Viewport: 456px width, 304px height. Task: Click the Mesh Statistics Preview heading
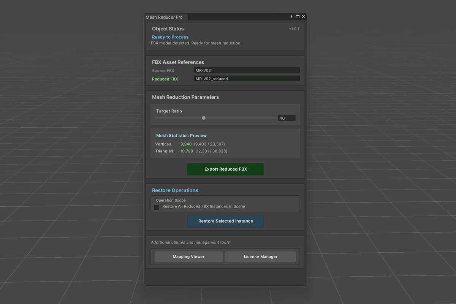click(181, 136)
